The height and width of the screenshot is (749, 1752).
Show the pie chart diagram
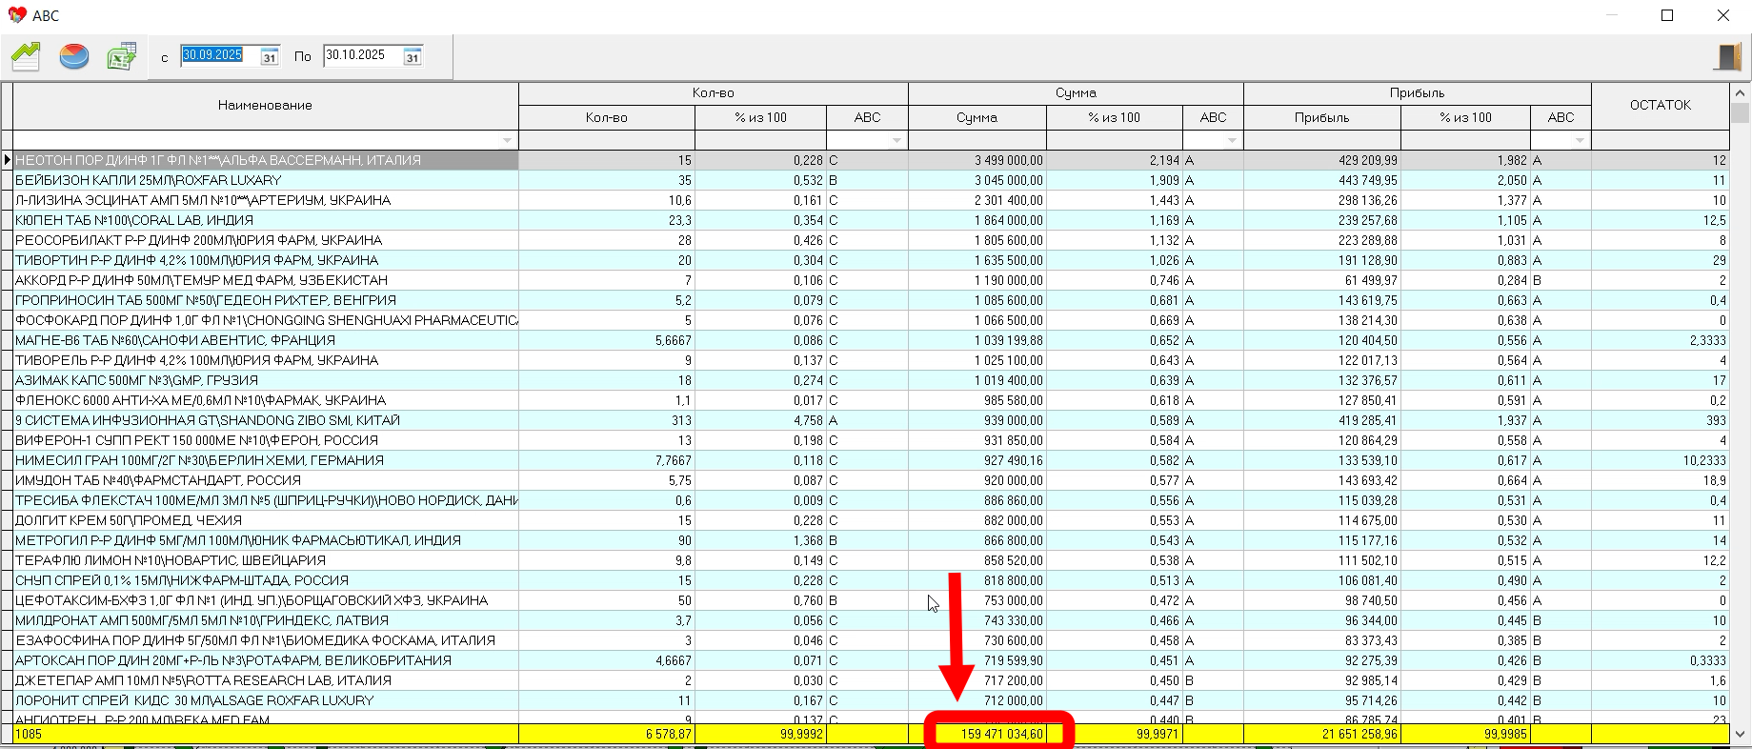74,56
